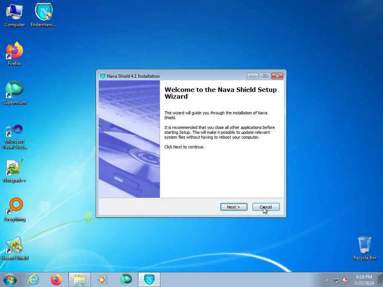This screenshot has height=287, width=383.
Task: Close the Nava Shield Installation window
Action: tap(277, 76)
